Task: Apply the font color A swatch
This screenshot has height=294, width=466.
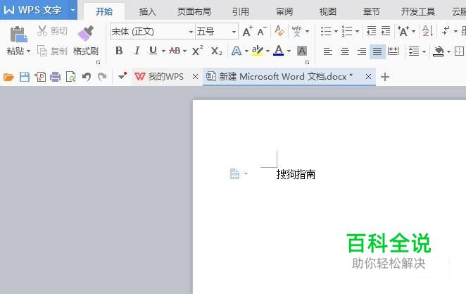Action: point(279,51)
